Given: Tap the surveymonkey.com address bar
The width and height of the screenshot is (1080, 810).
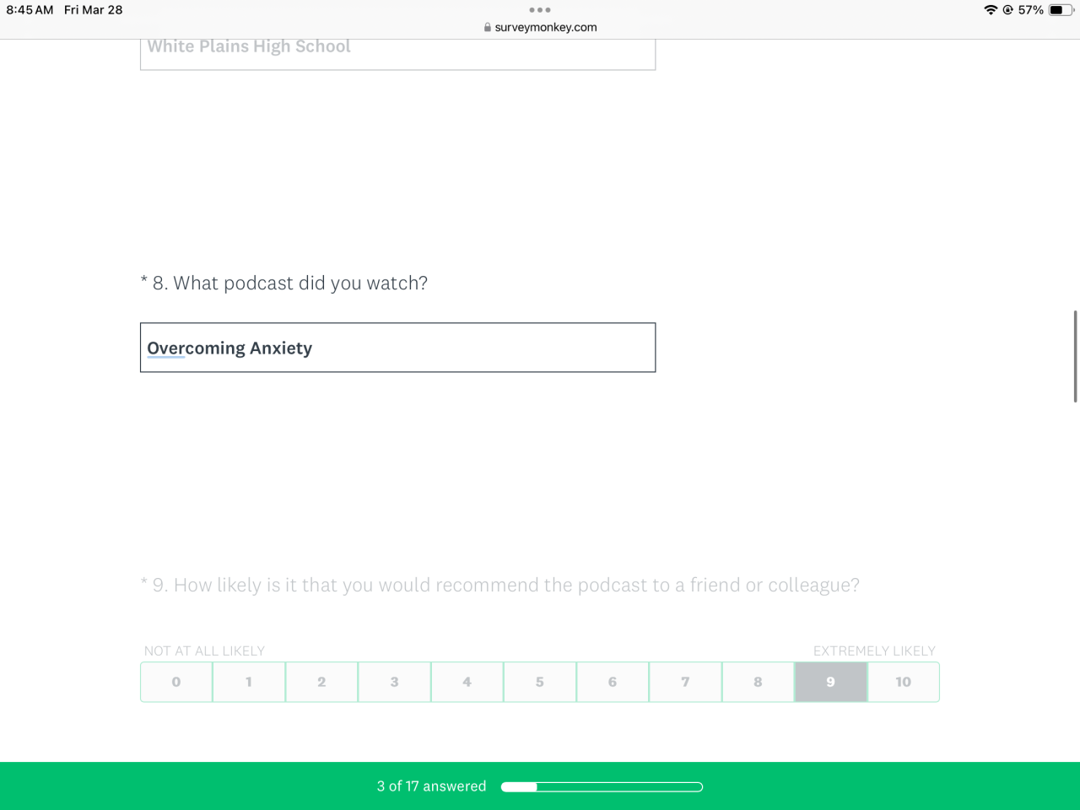Looking at the screenshot, I should click(x=545, y=27).
